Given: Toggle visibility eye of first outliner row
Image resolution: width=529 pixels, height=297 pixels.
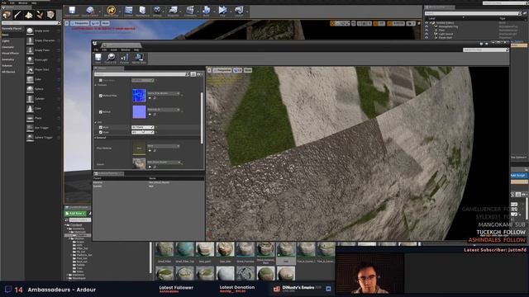Looking at the screenshot, I should 427,23.
